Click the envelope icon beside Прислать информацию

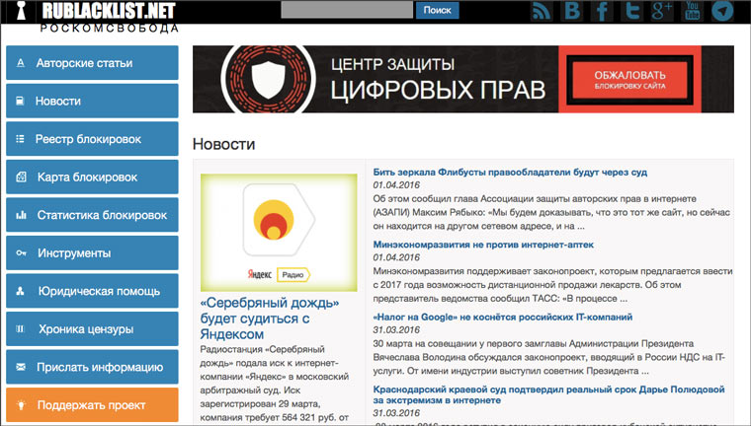click(x=21, y=367)
